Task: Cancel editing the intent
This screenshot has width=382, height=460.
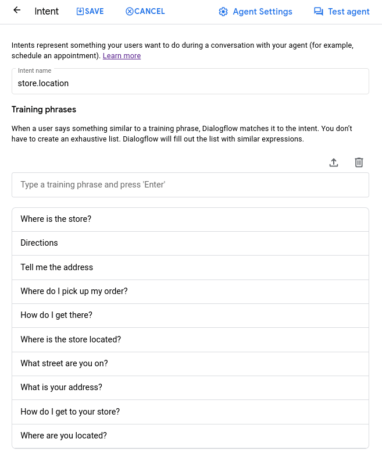Action: click(145, 11)
